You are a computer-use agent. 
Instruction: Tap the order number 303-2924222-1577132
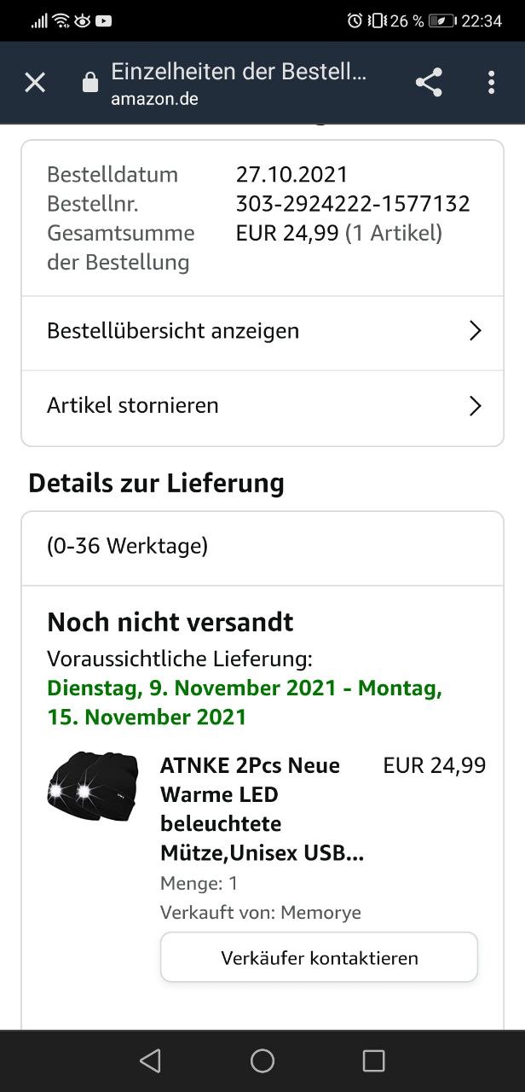pos(353,204)
